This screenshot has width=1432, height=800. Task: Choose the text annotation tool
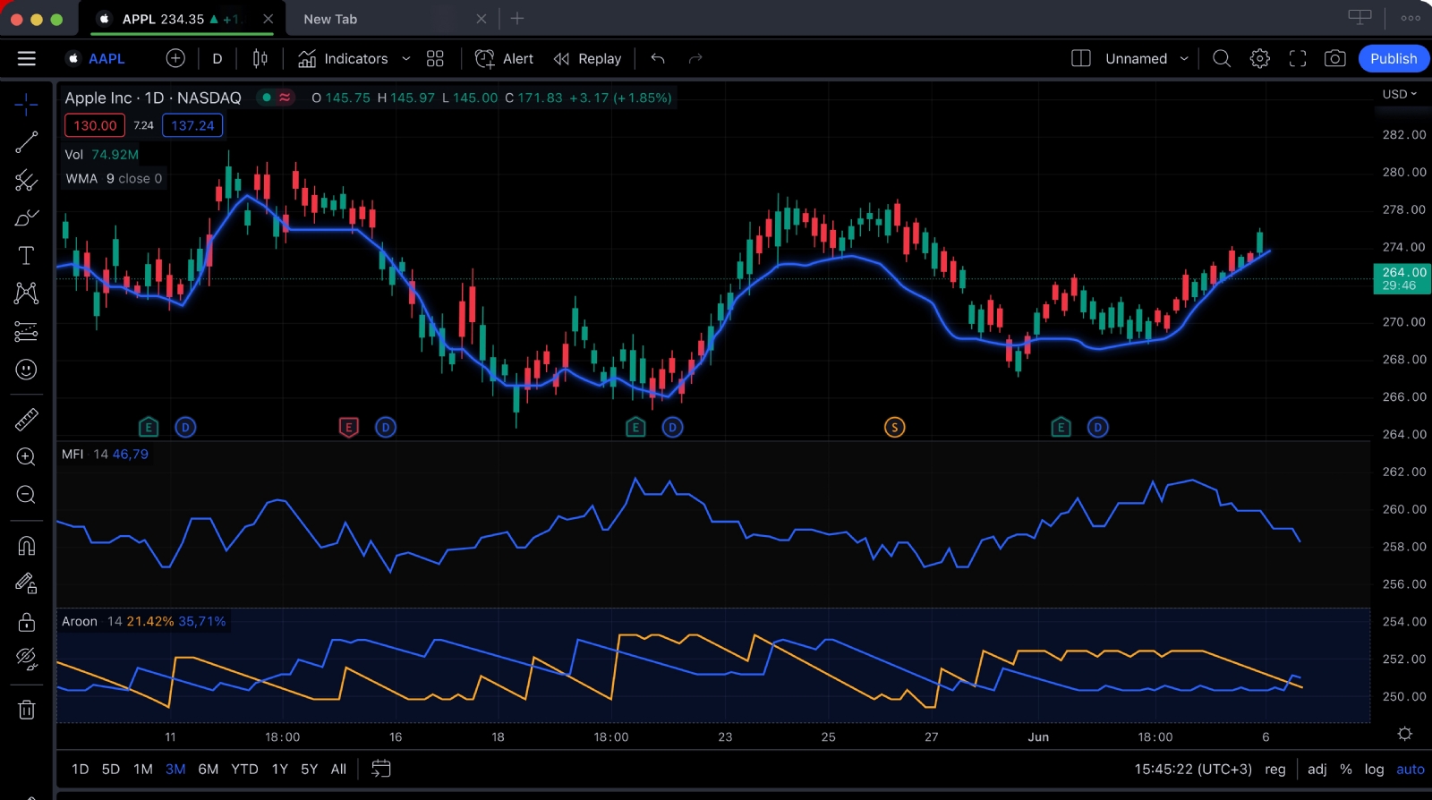(26, 256)
